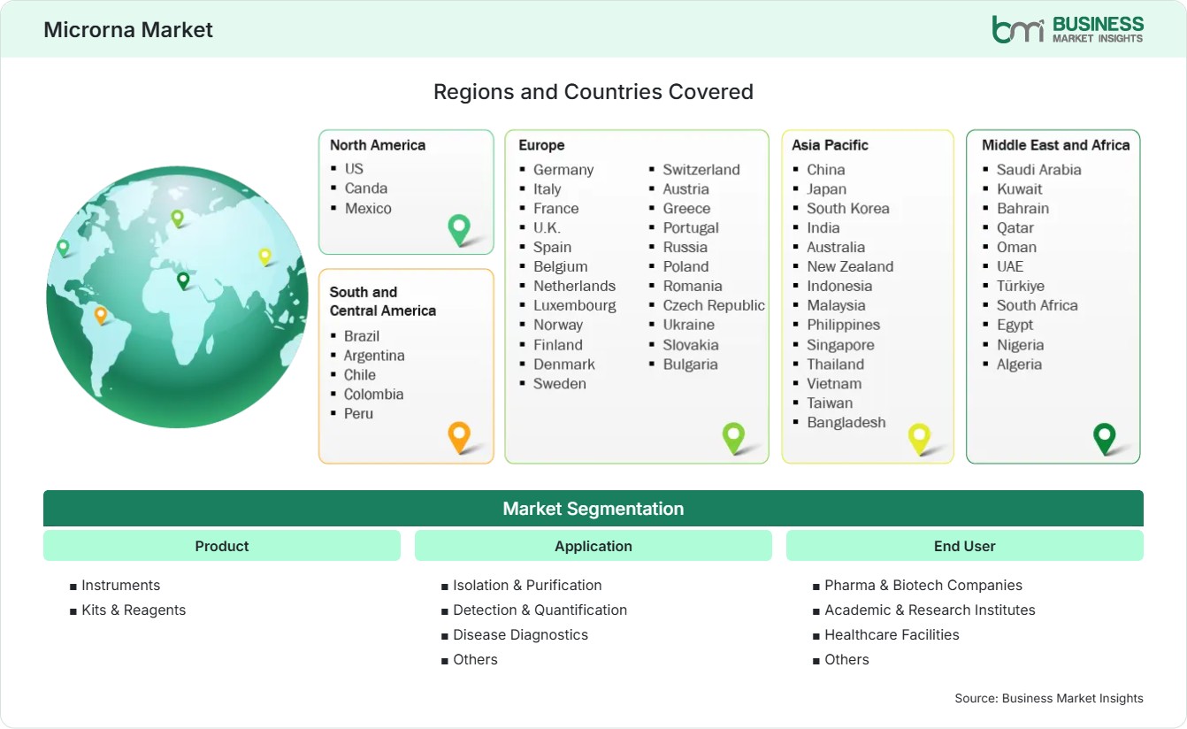Select the End User segmentation header
Viewport: 1187px width, 729px height.
965,546
